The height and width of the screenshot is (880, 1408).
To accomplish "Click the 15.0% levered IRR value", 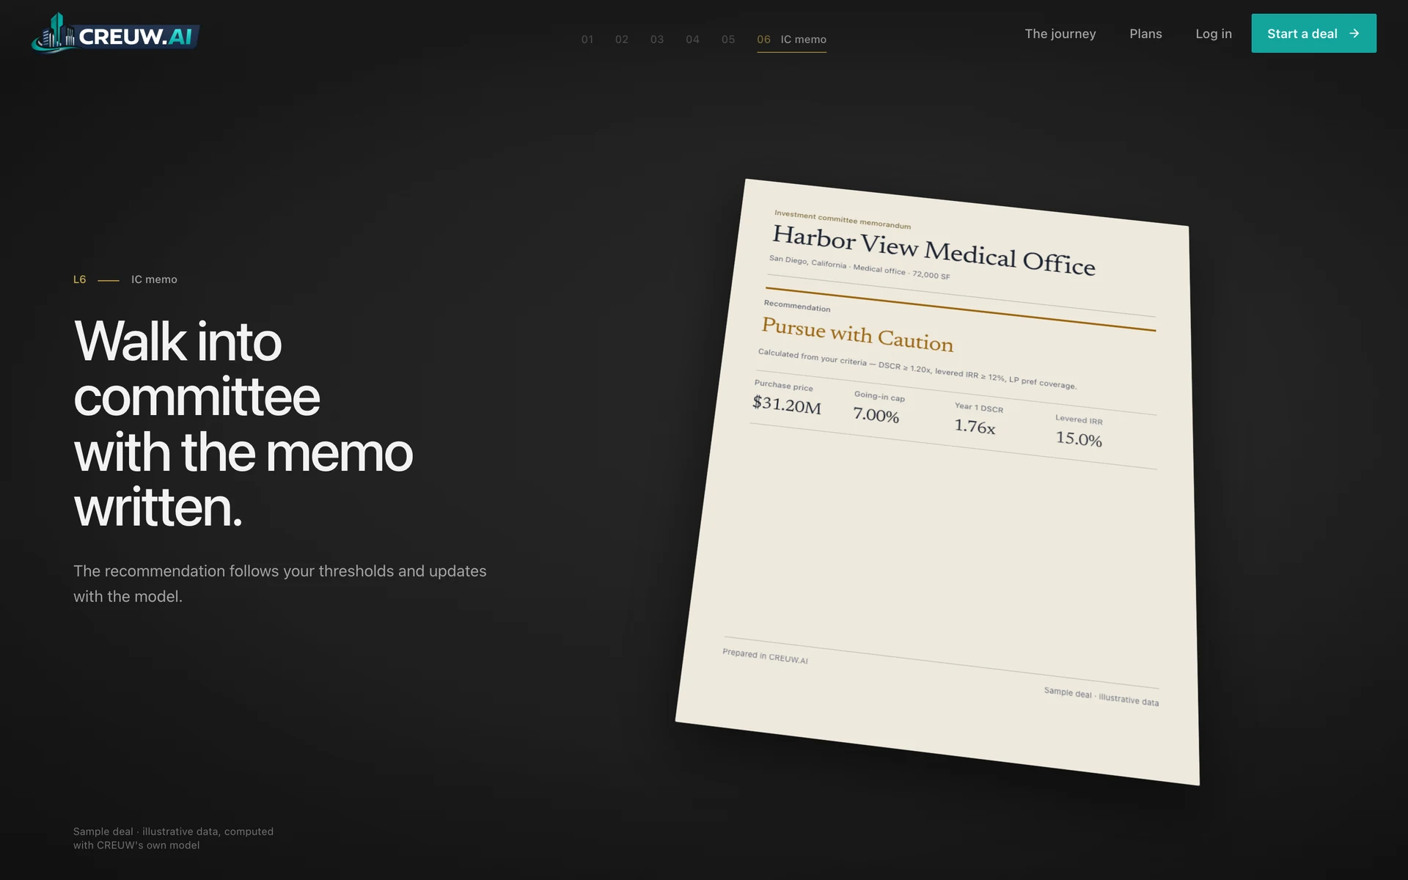I will (x=1079, y=439).
